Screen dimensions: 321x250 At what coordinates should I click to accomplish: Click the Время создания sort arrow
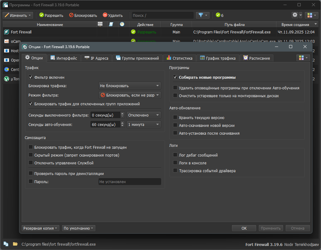click(x=316, y=24)
